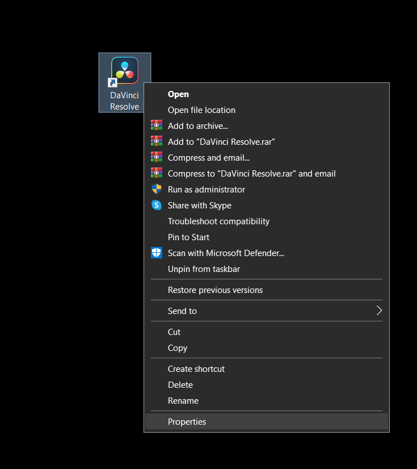Choose Unpin from taskbar

(267, 269)
